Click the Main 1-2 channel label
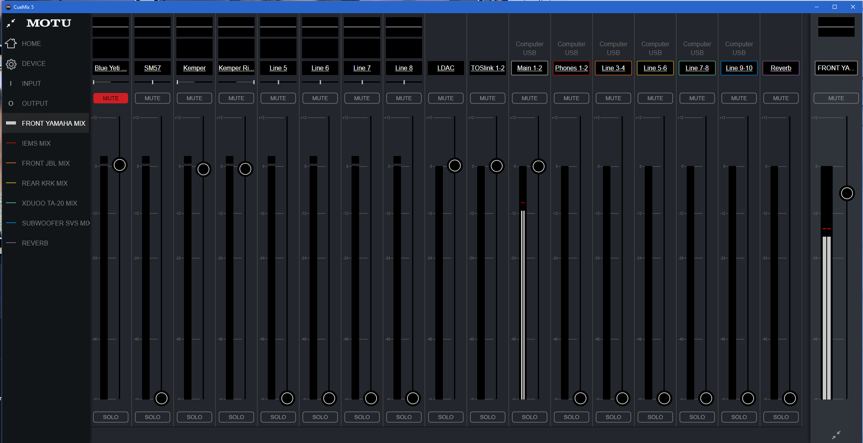 pos(529,68)
